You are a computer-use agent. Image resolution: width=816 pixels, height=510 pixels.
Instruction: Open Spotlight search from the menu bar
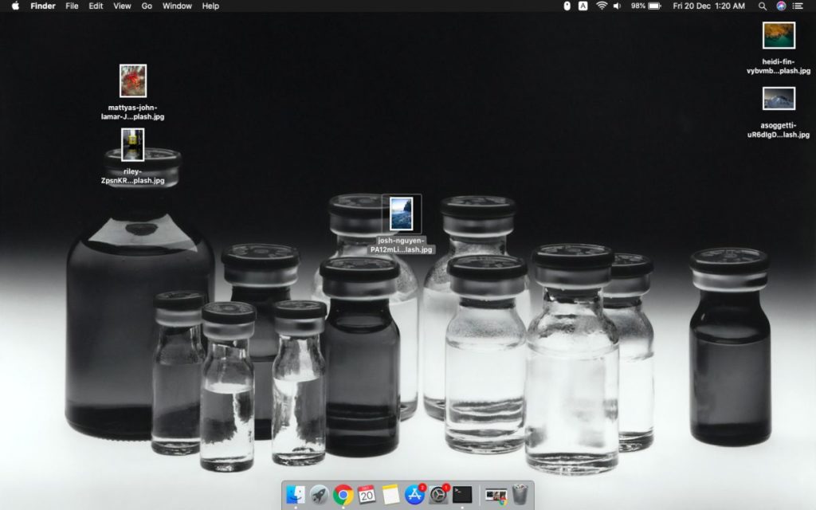761,6
